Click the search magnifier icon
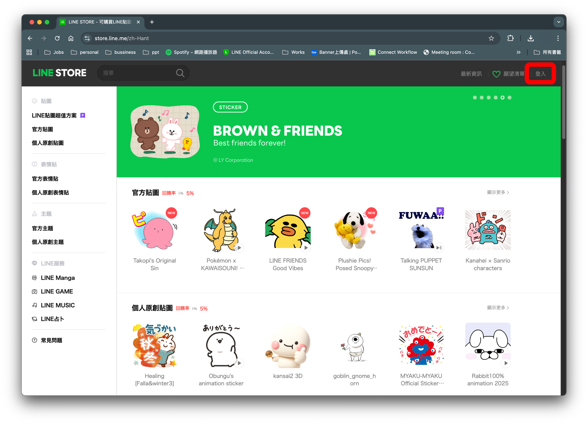This screenshot has height=424, width=588. [x=180, y=73]
